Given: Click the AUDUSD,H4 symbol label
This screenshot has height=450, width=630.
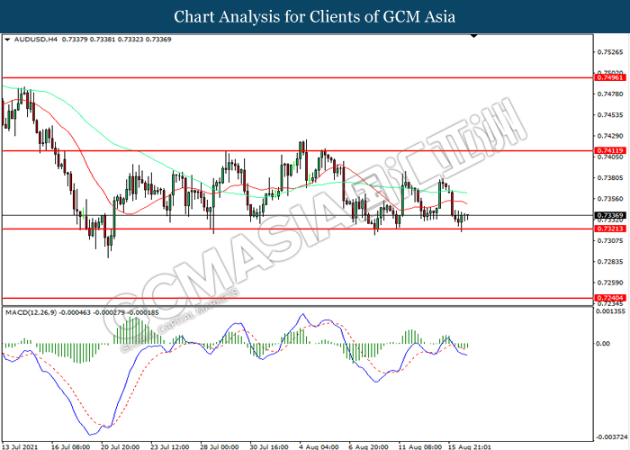Looking at the screenshot, I should [x=36, y=40].
